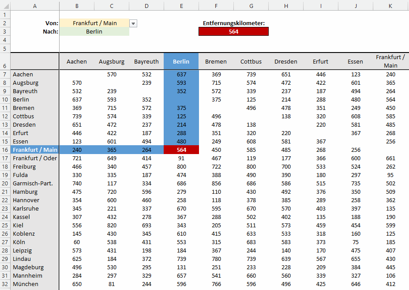
Task: Click 661 in the Frankfurt / Oder row
Action: [x=390, y=158]
